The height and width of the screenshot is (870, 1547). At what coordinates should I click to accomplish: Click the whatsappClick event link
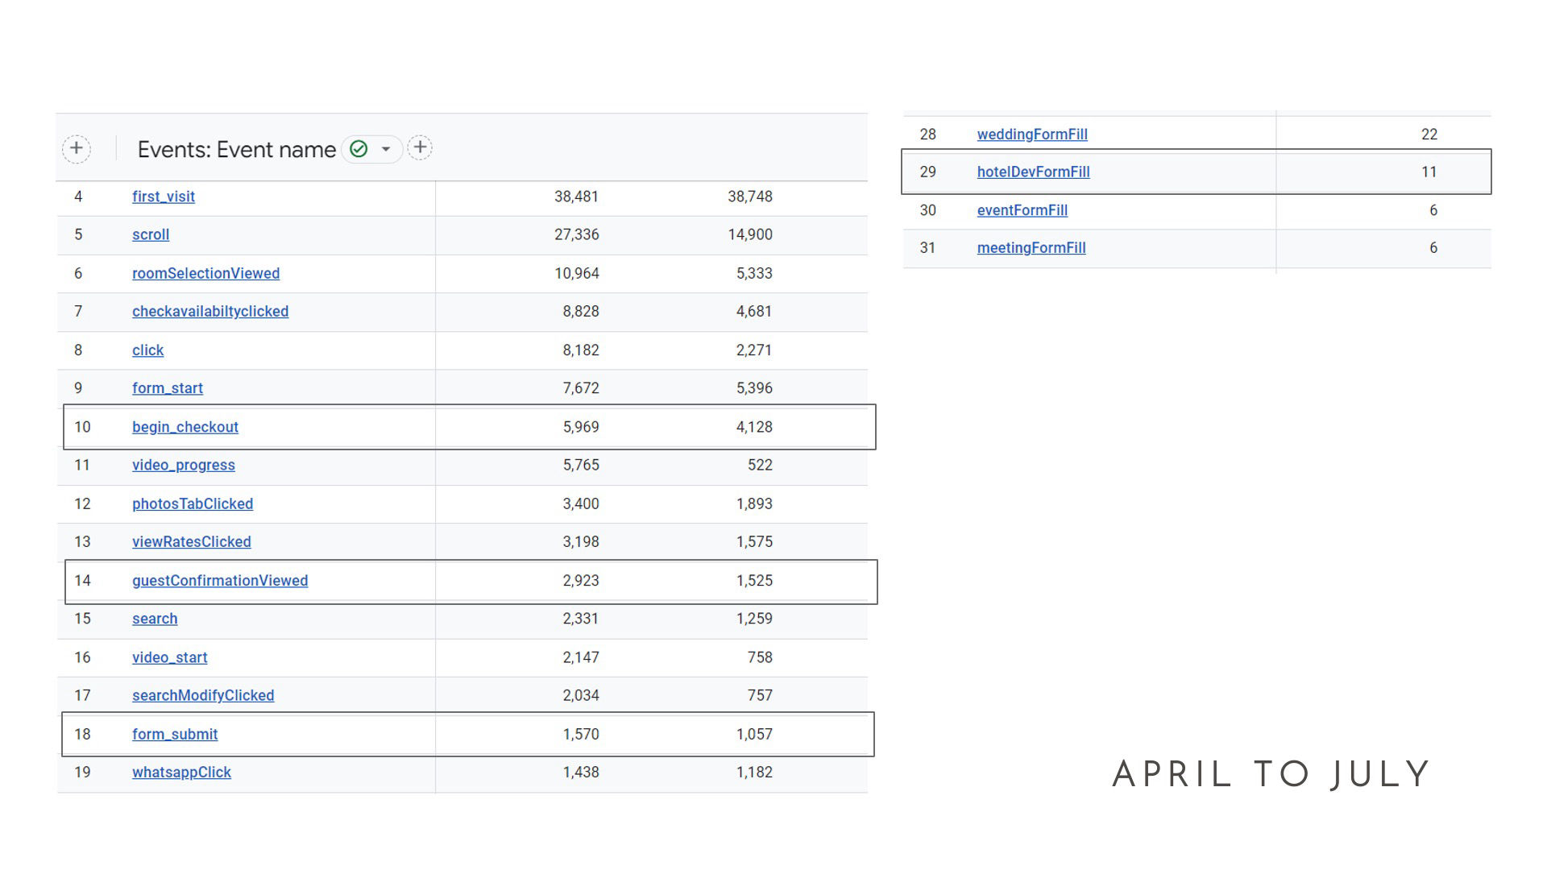point(181,772)
